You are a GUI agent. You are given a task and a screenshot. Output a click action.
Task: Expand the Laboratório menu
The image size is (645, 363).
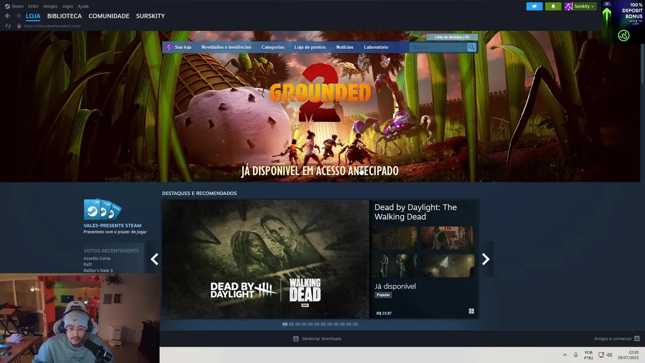coord(376,47)
